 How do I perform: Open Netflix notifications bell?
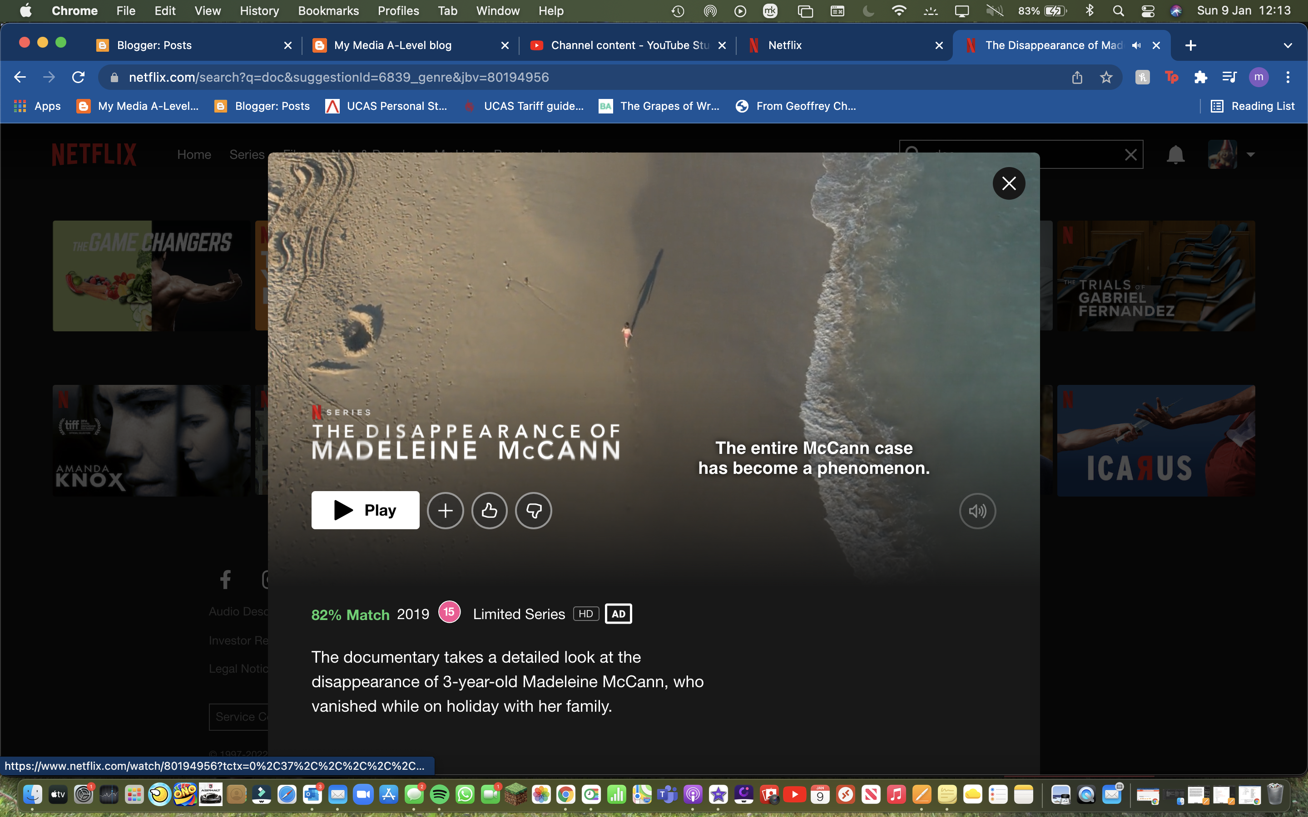click(x=1175, y=155)
